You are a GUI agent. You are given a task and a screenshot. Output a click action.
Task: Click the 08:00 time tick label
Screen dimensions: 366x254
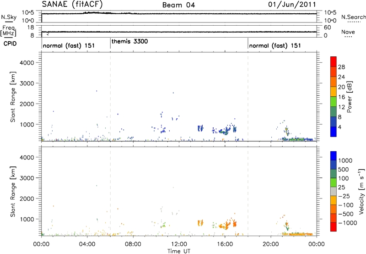[133, 244]
